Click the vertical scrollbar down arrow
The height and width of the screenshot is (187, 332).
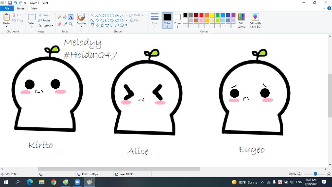(x=330, y=165)
